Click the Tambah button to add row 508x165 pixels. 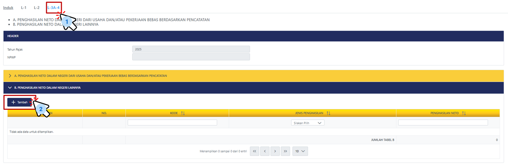[x=20, y=102]
